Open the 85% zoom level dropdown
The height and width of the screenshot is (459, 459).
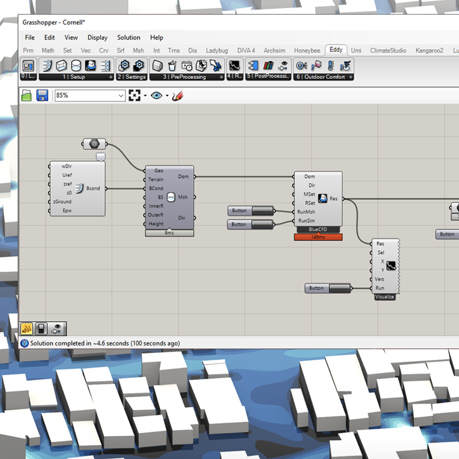89,95
